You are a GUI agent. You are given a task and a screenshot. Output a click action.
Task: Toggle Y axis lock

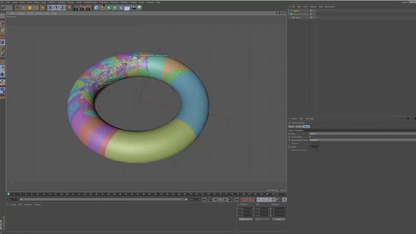click(x=57, y=8)
